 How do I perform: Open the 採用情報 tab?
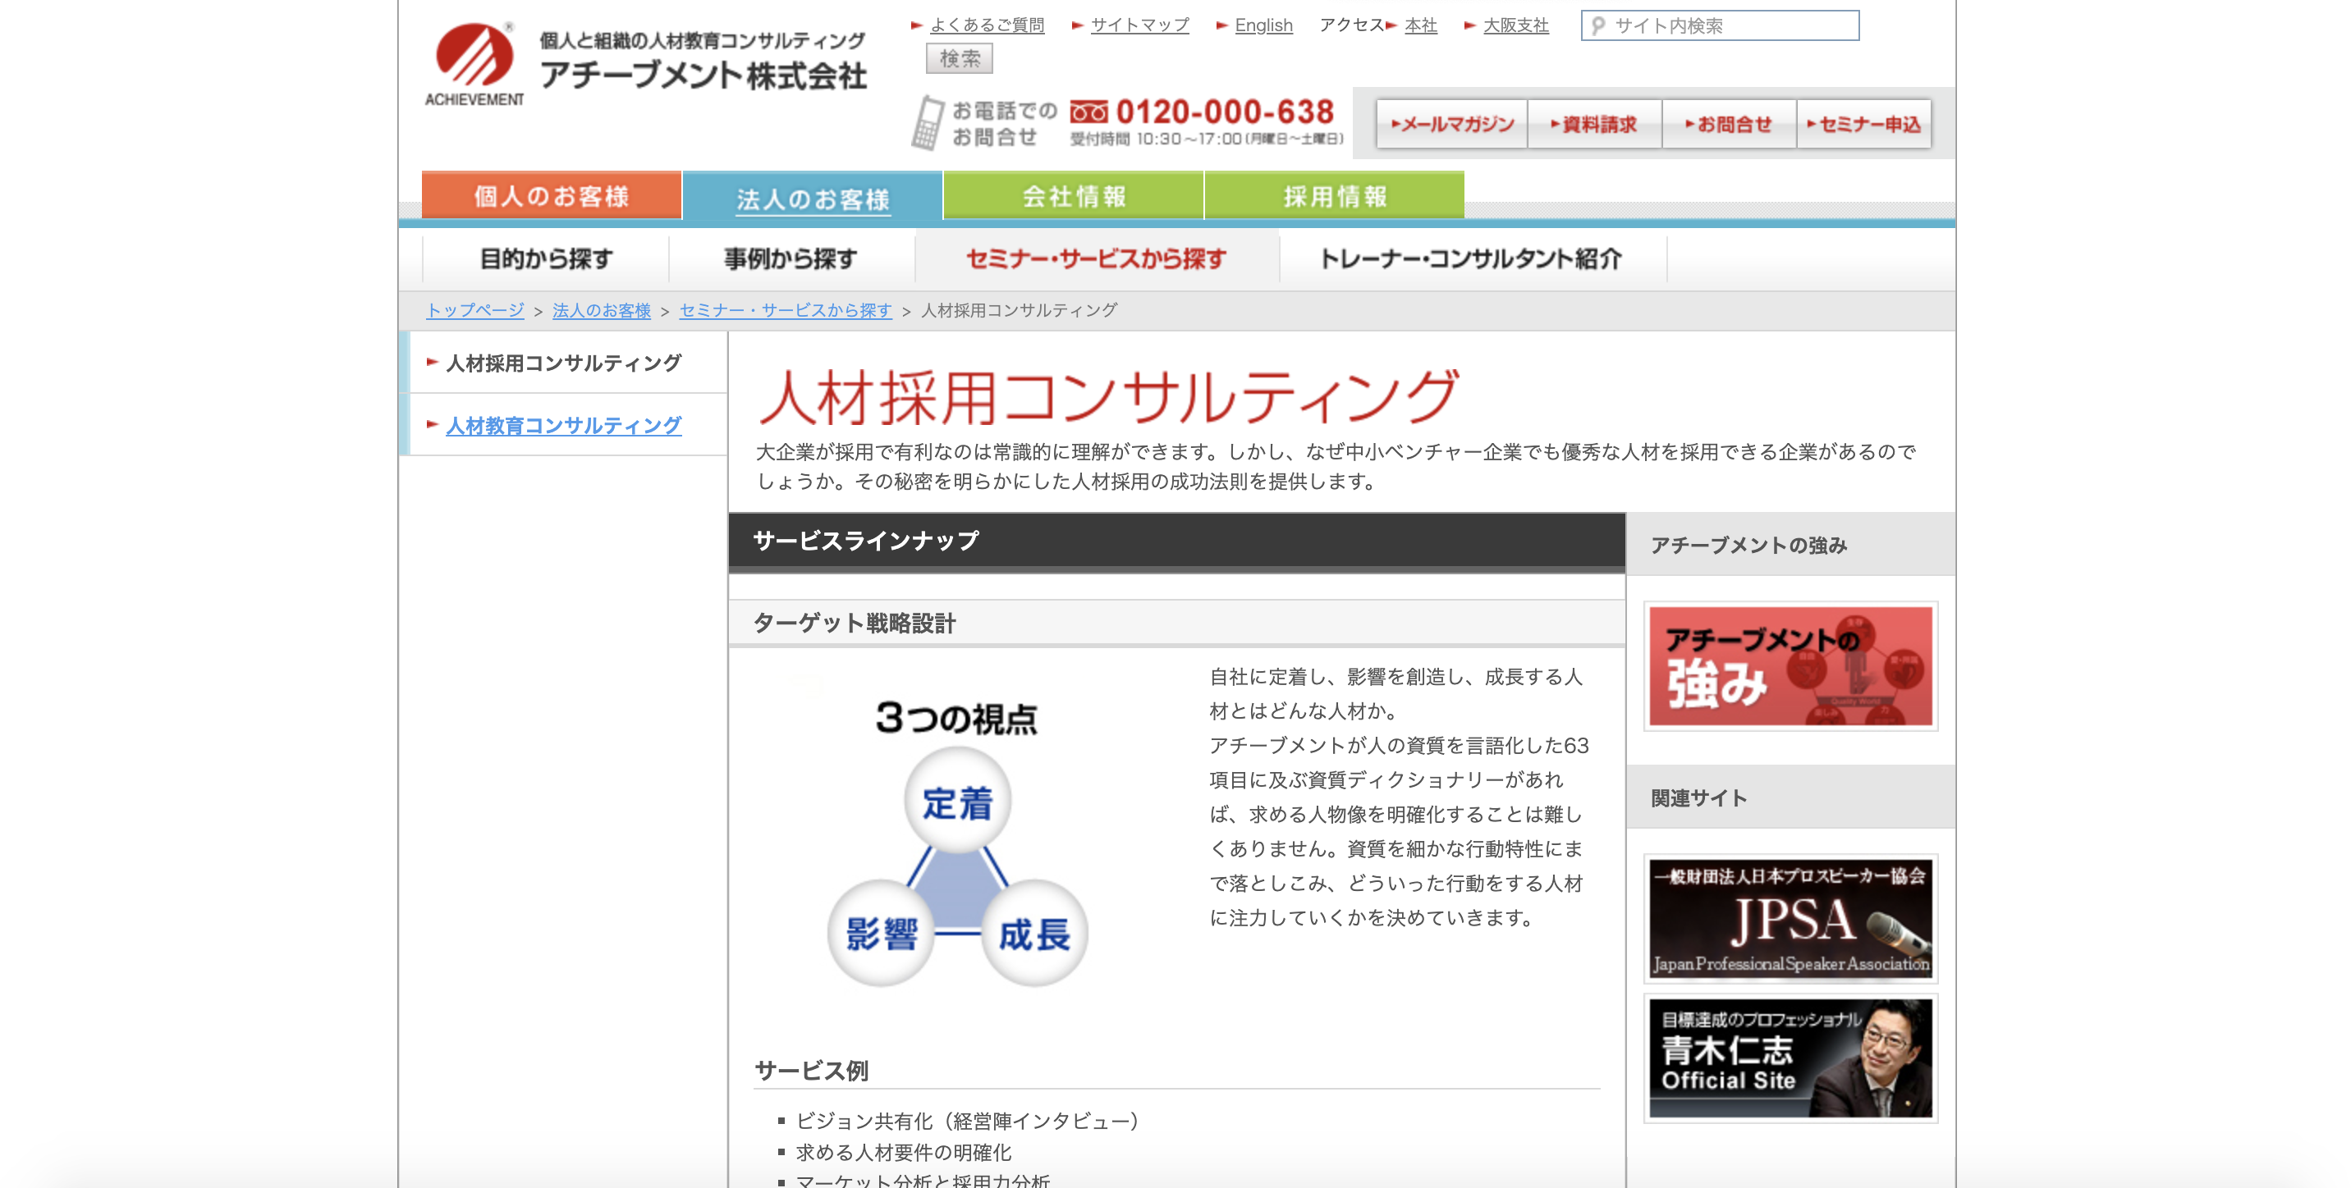1334,195
